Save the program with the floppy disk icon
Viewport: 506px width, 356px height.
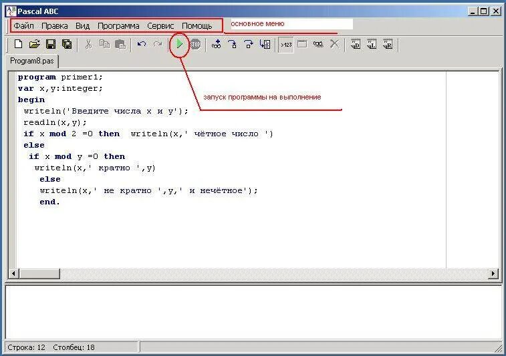tap(51, 44)
